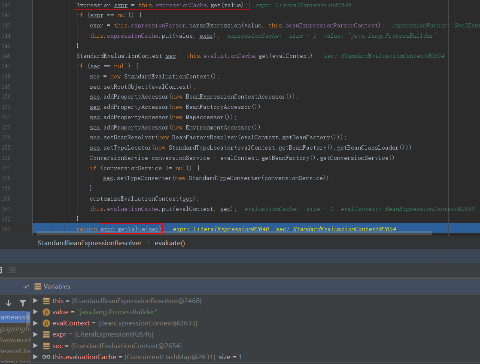Click the filter icon in the frames panel
This screenshot has height=364, width=480.
click(x=23, y=303)
